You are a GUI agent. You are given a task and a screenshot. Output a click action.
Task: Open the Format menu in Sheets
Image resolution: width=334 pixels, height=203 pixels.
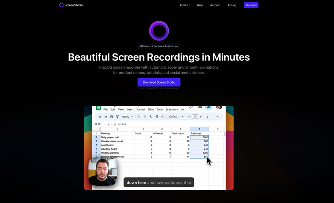140,109
